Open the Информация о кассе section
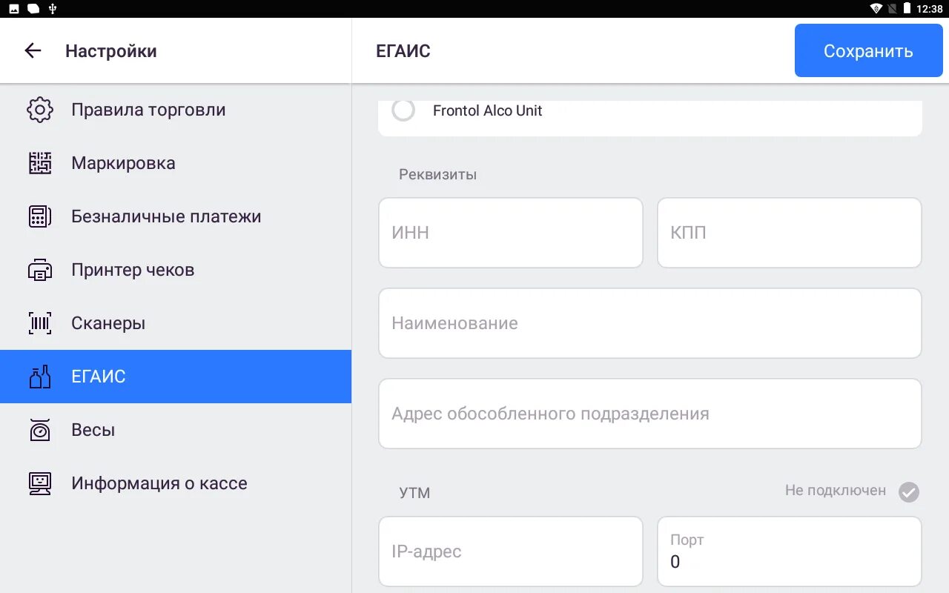 pos(159,483)
